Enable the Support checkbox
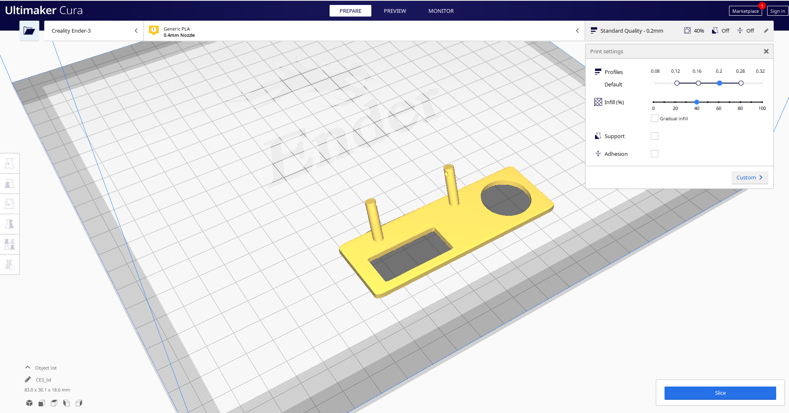This screenshot has width=789, height=413. pyautogui.click(x=655, y=136)
